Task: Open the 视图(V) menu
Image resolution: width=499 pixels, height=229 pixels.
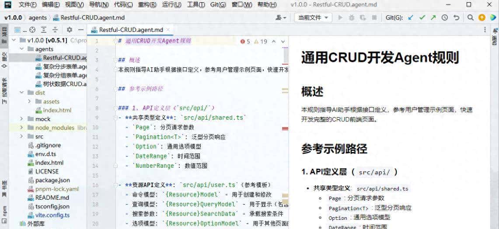Action: click(74, 5)
